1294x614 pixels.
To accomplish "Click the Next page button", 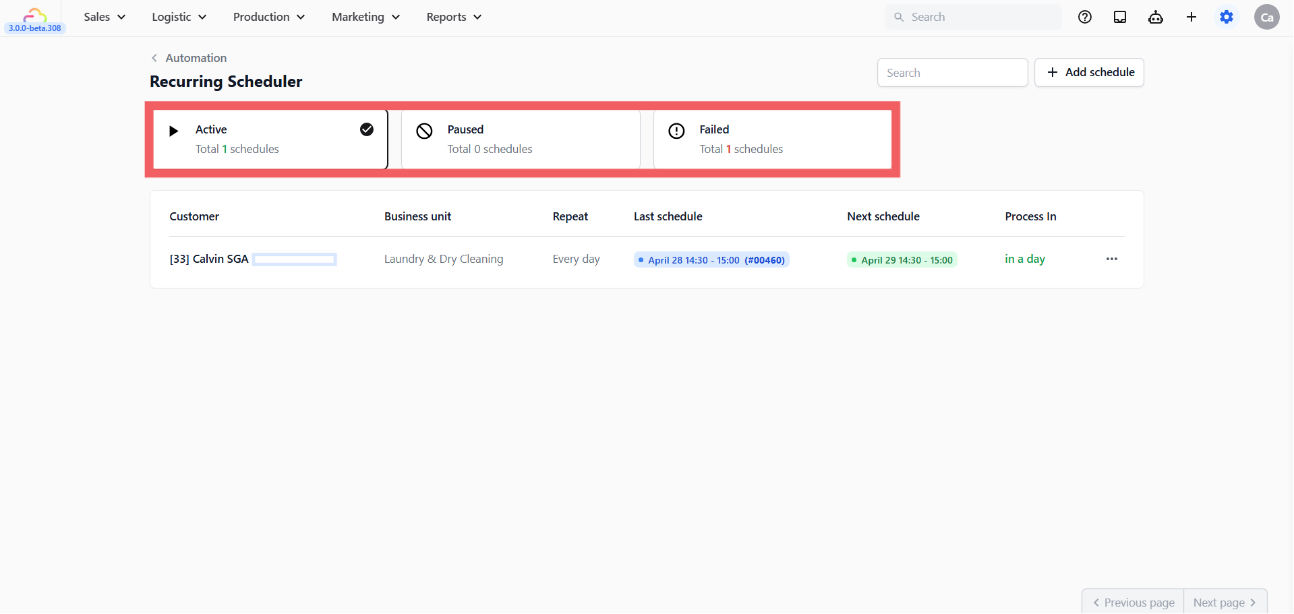I will [1225, 602].
